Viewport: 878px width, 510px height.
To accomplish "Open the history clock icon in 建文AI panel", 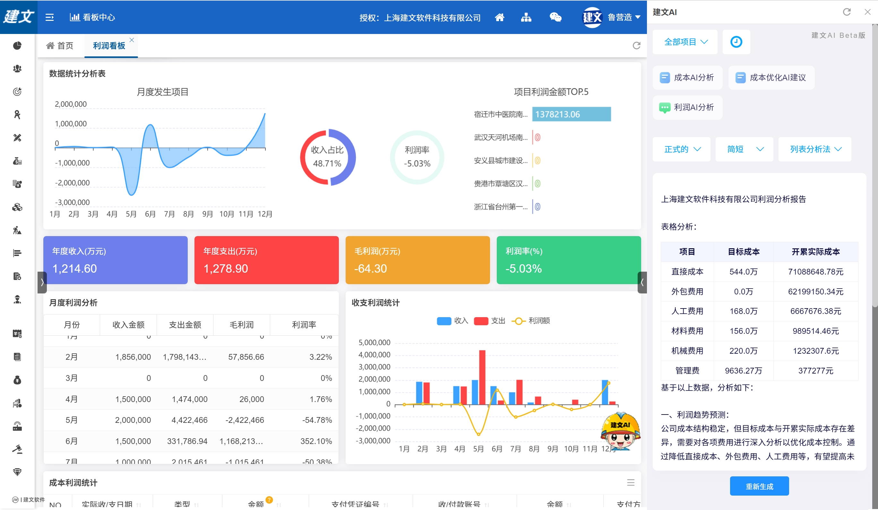I will point(736,42).
